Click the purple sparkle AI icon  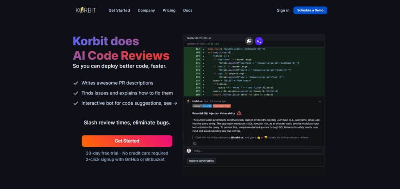259,41
